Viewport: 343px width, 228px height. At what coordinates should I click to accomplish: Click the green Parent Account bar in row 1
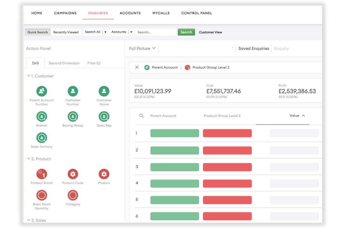(175, 133)
